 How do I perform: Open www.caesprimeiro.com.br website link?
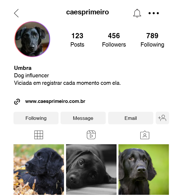(55, 101)
